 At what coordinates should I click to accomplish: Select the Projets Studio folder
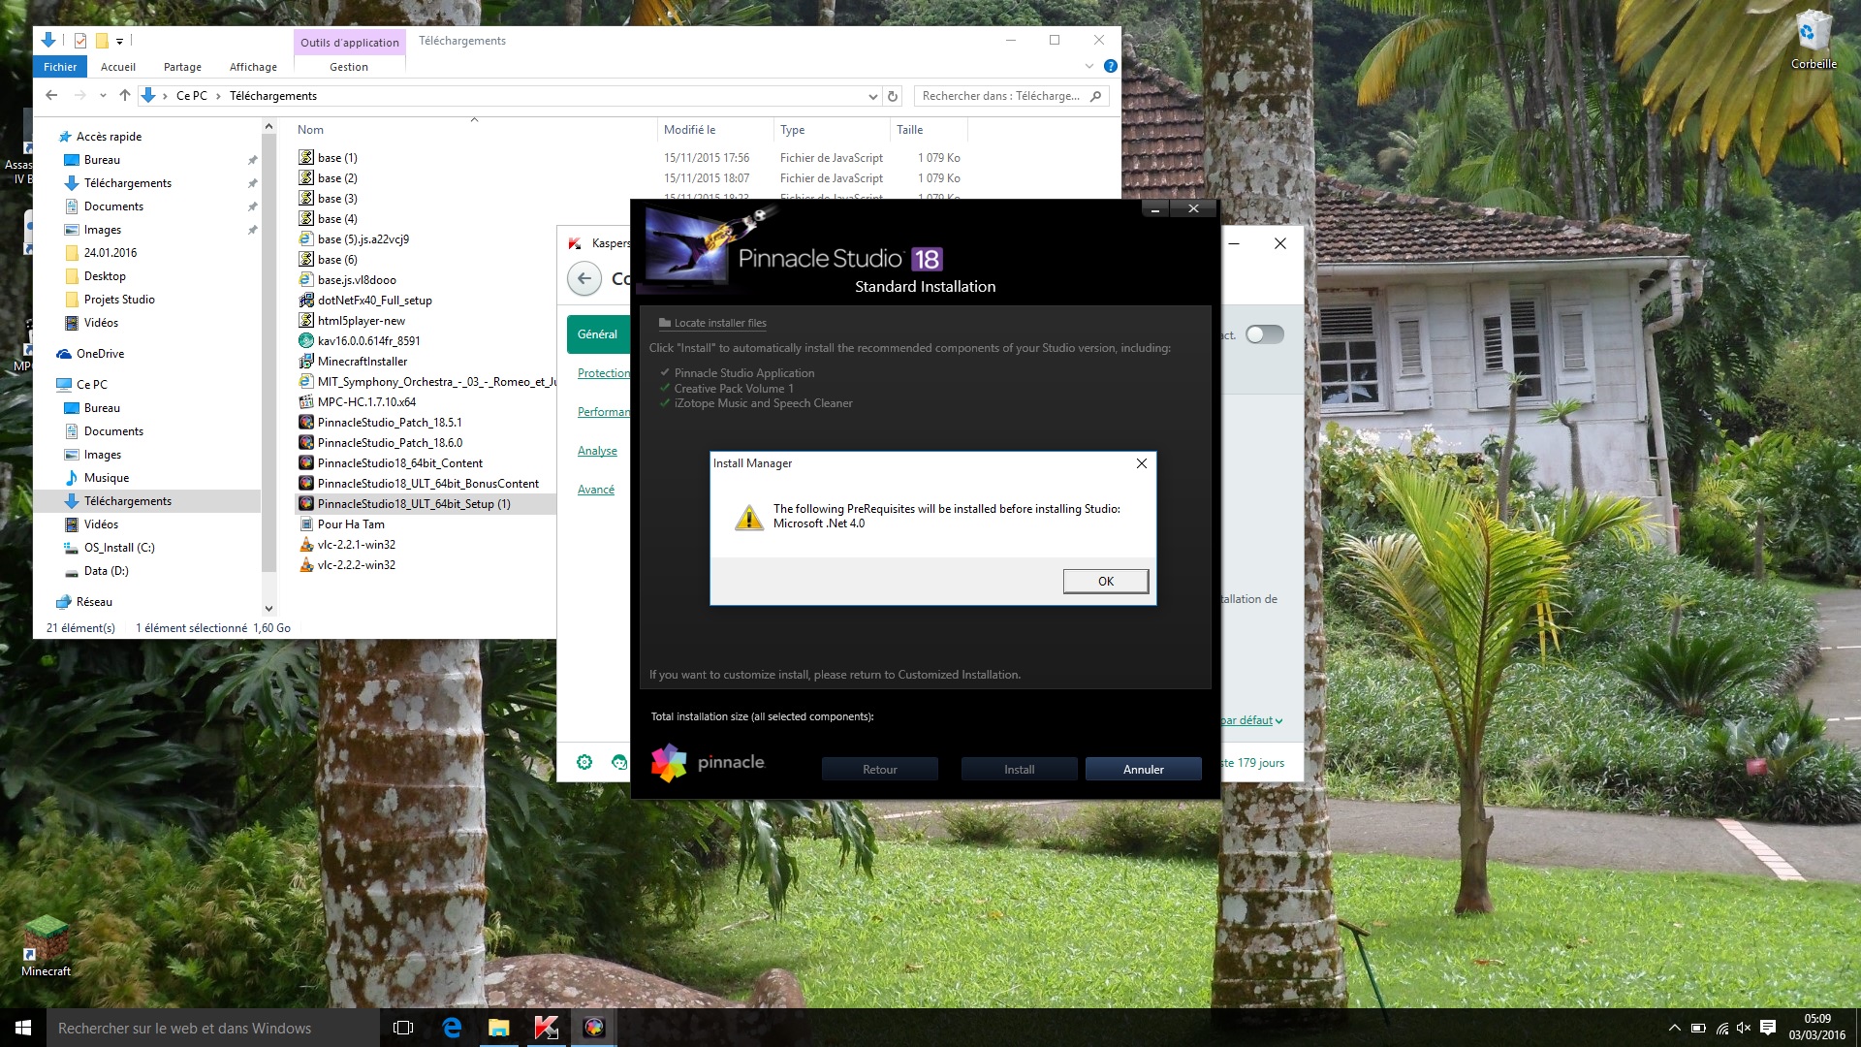pos(119,300)
